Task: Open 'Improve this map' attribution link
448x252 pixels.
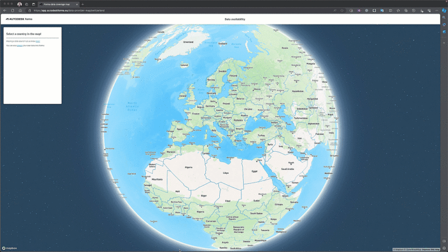Action: 431,250
